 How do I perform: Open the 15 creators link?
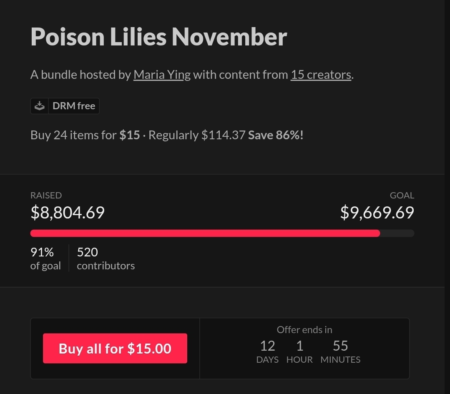click(x=321, y=75)
